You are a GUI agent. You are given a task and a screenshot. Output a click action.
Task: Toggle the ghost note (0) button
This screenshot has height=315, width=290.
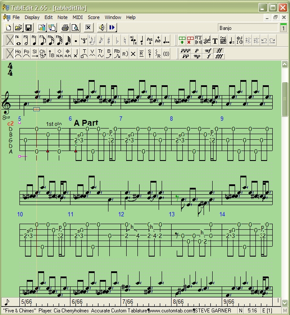coord(166,54)
